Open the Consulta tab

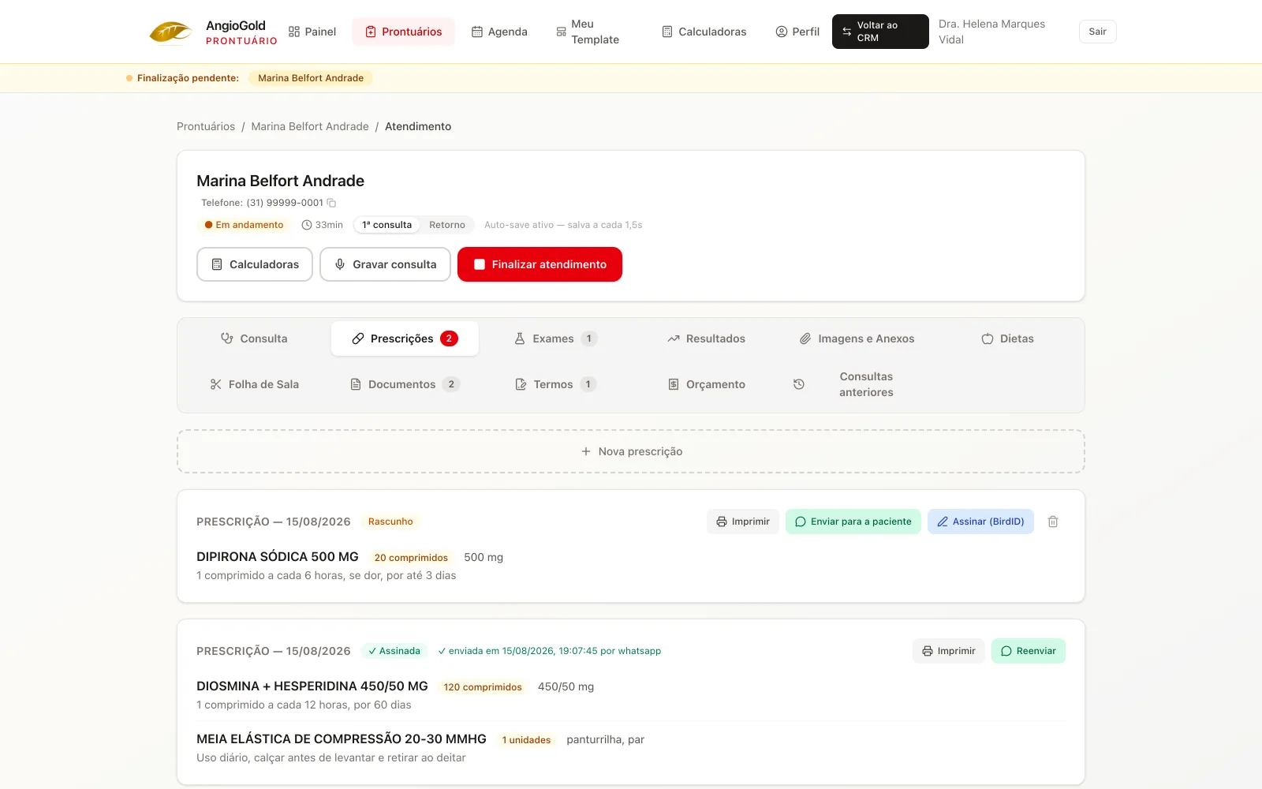coord(254,338)
